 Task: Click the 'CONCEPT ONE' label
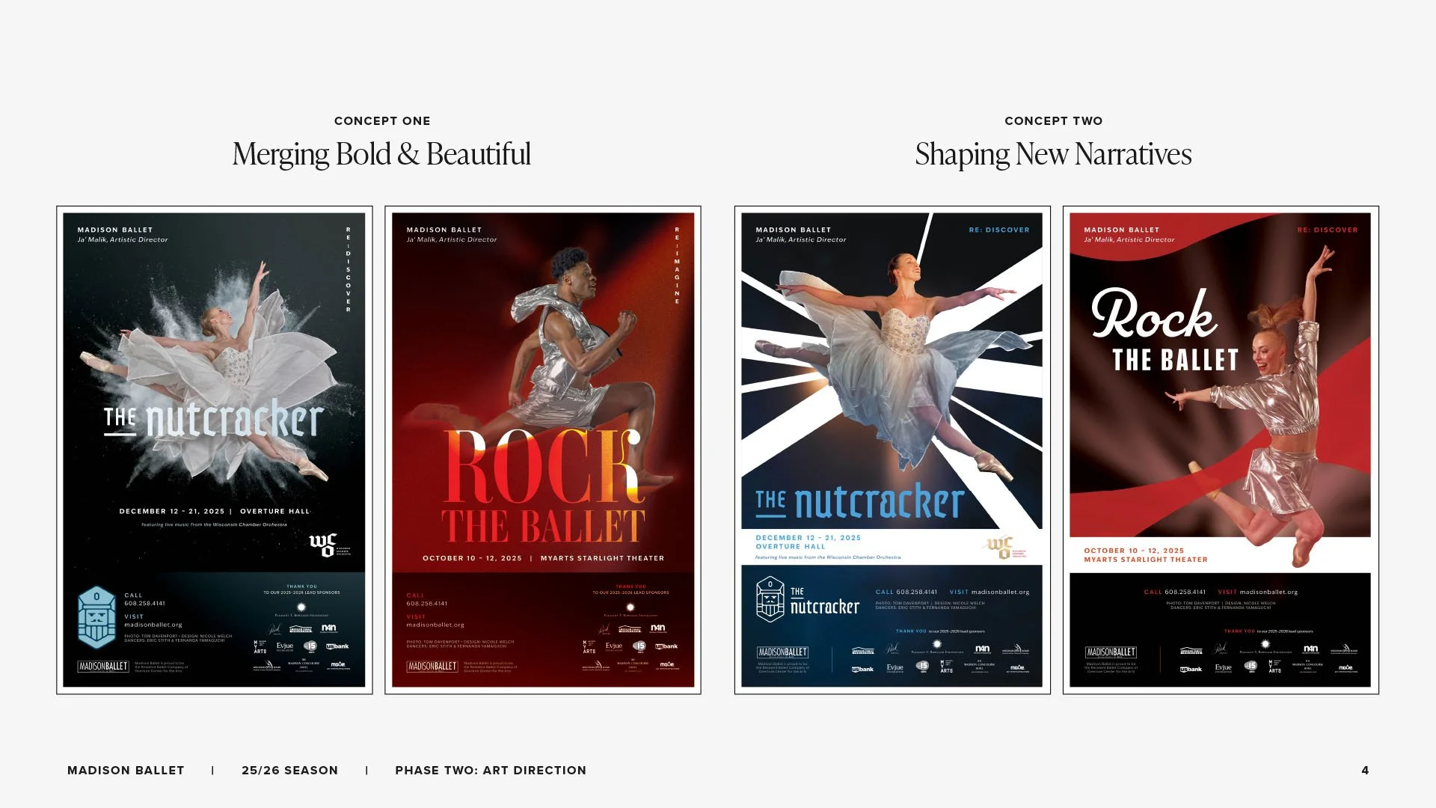click(x=382, y=121)
